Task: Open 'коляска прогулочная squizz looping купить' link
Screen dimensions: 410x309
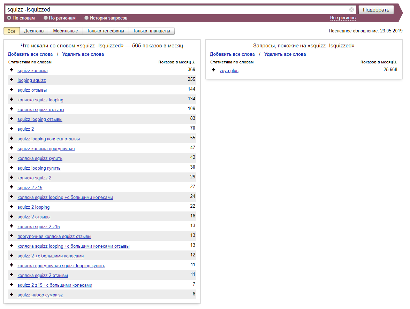Action: pos(61,266)
